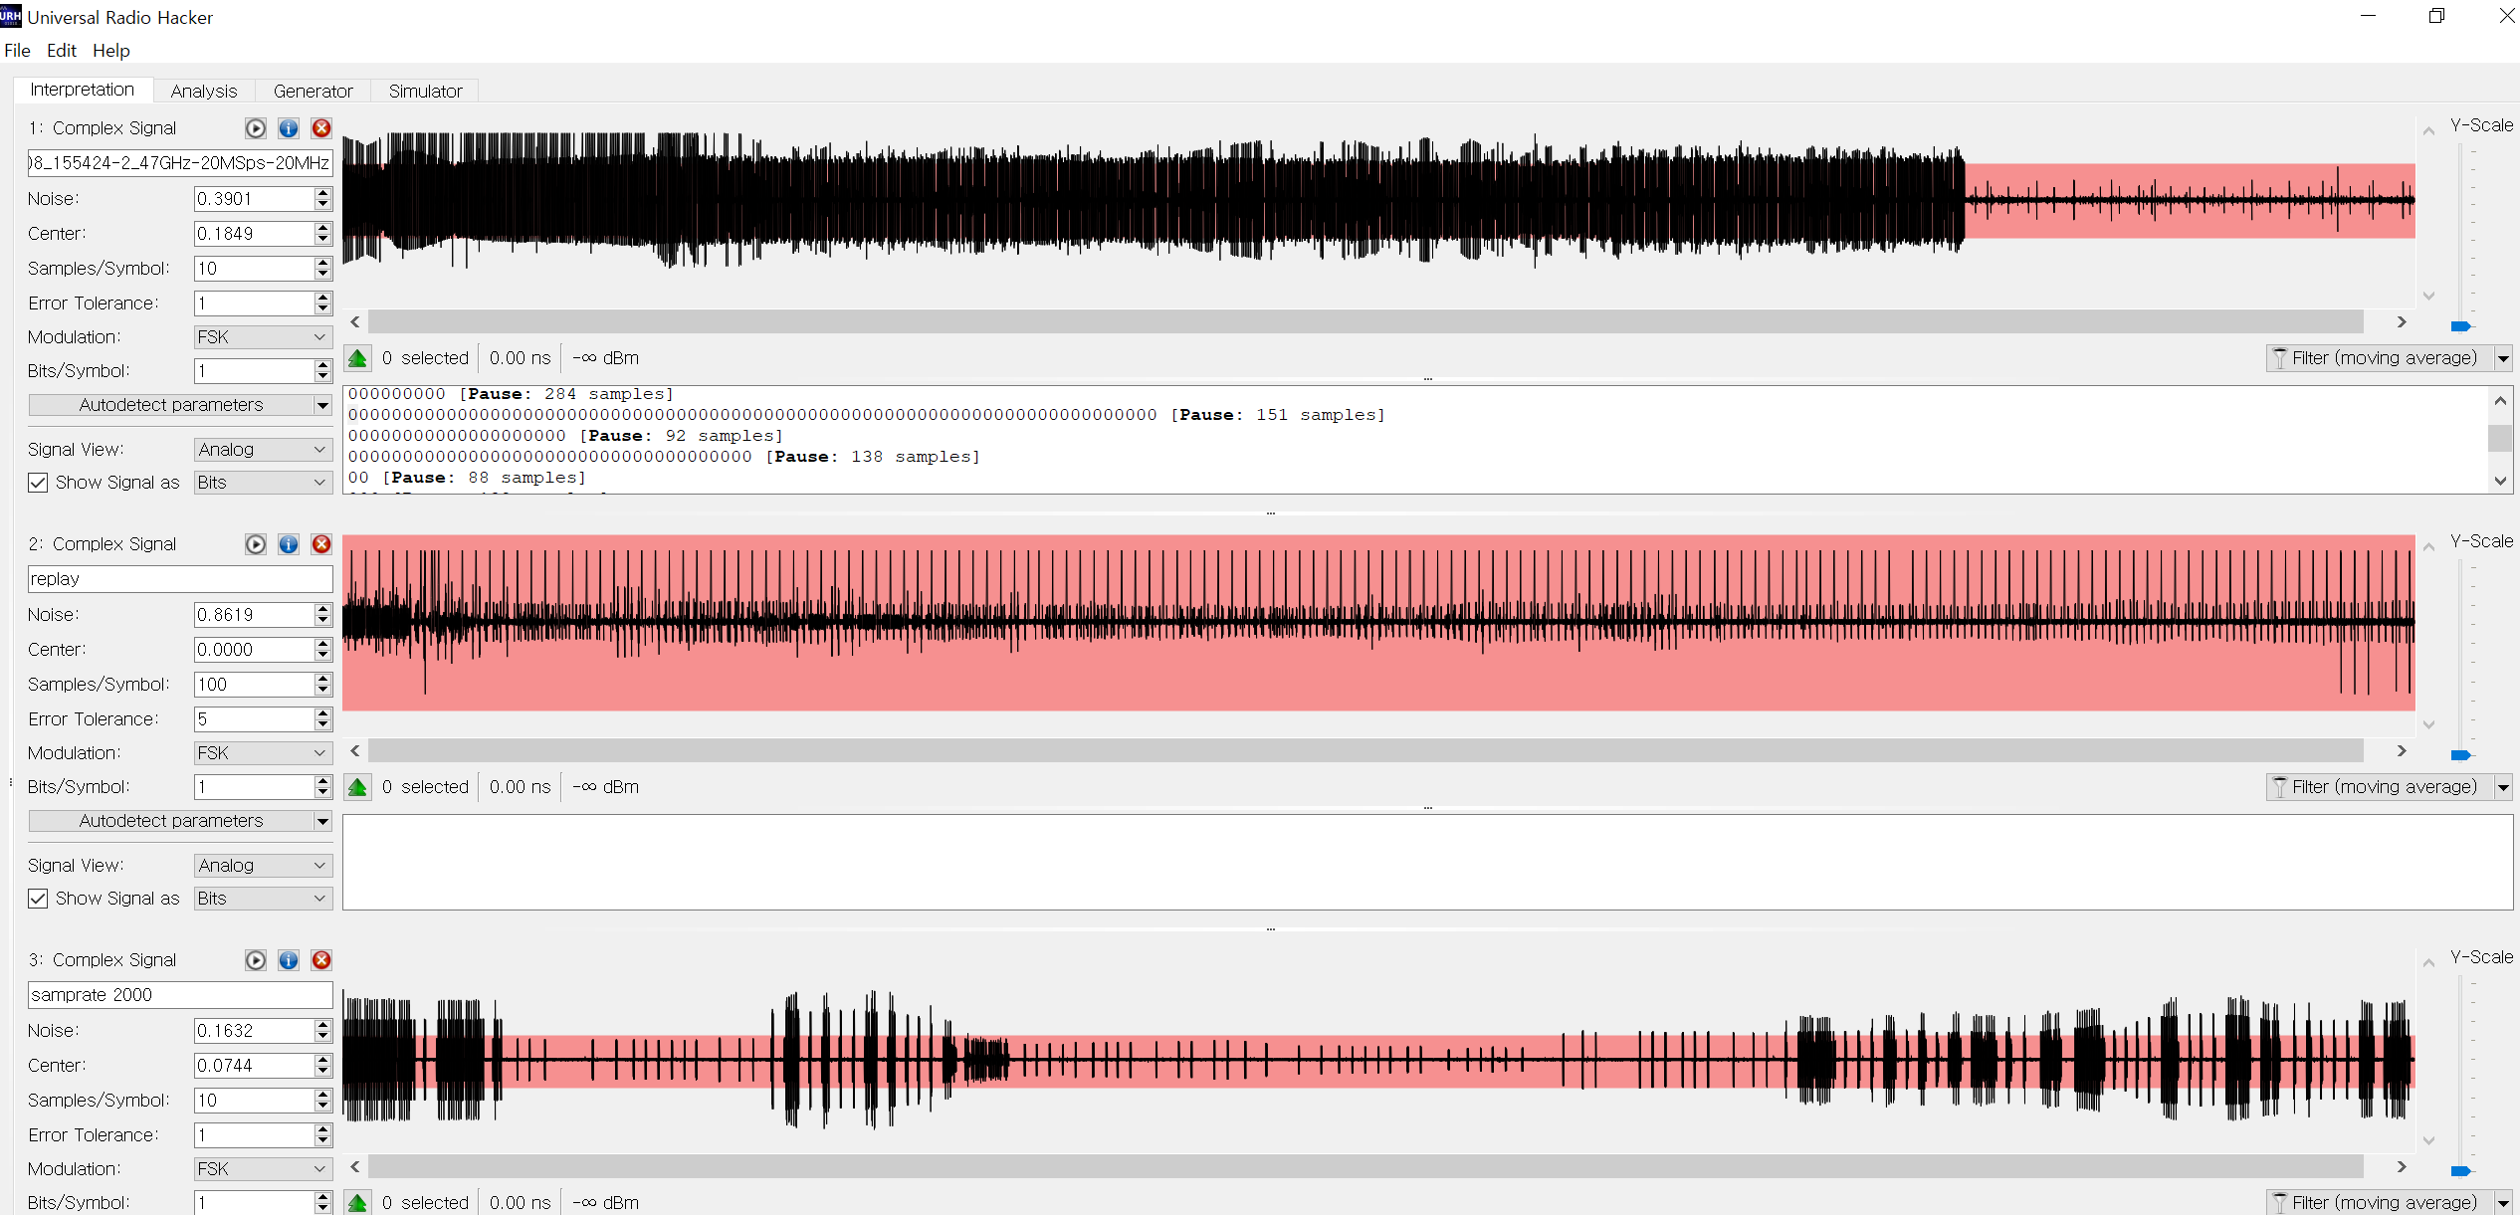Open info for signal 3

coord(289,960)
